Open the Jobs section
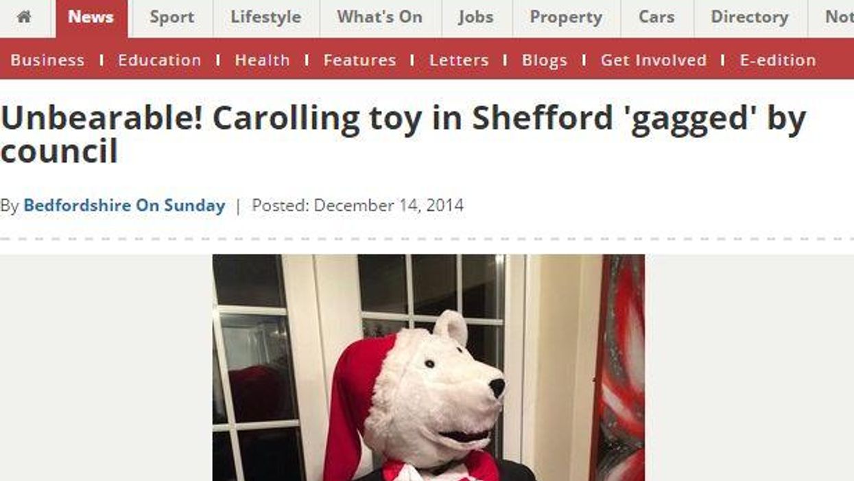 pyautogui.click(x=476, y=18)
